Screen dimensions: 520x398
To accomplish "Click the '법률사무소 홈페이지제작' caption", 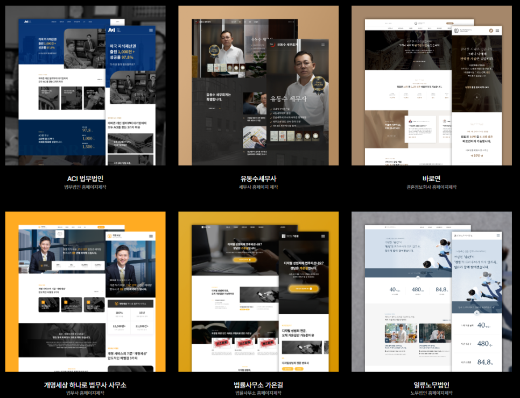I will (x=258, y=393).
